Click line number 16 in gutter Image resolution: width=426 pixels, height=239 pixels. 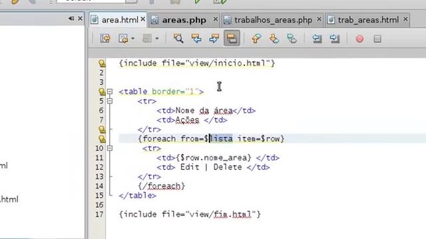tap(99, 205)
